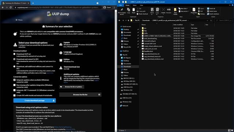
Task: Toggle Create ISO with install.esd checkbox
Action: (14, 95)
